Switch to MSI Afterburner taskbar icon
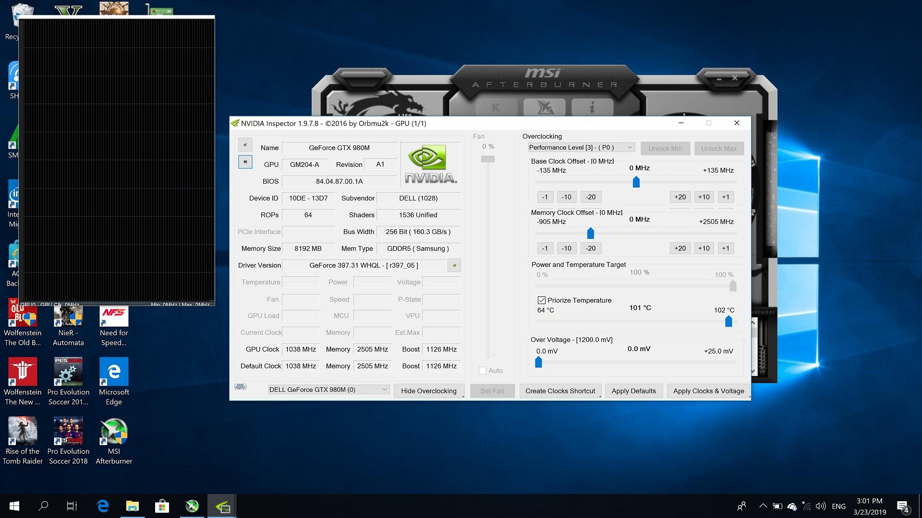 pos(192,506)
